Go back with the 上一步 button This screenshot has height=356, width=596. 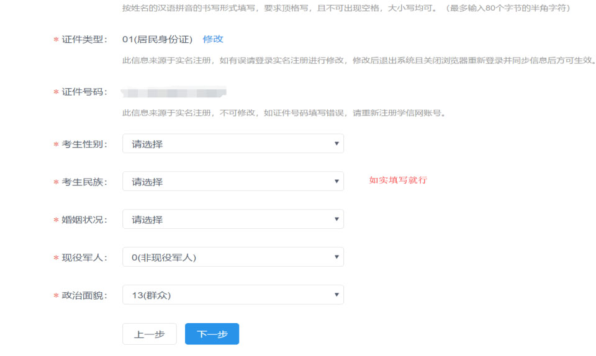[x=149, y=334]
